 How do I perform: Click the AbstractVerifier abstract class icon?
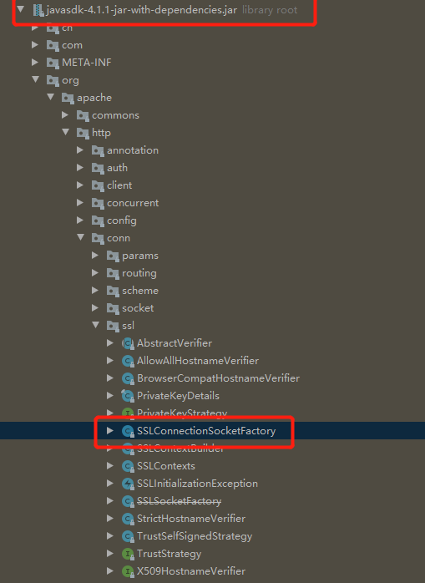128,343
